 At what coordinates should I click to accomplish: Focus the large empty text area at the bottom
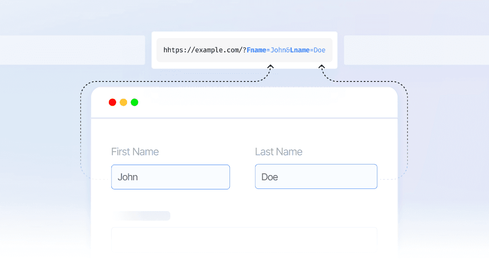[244, 239]
